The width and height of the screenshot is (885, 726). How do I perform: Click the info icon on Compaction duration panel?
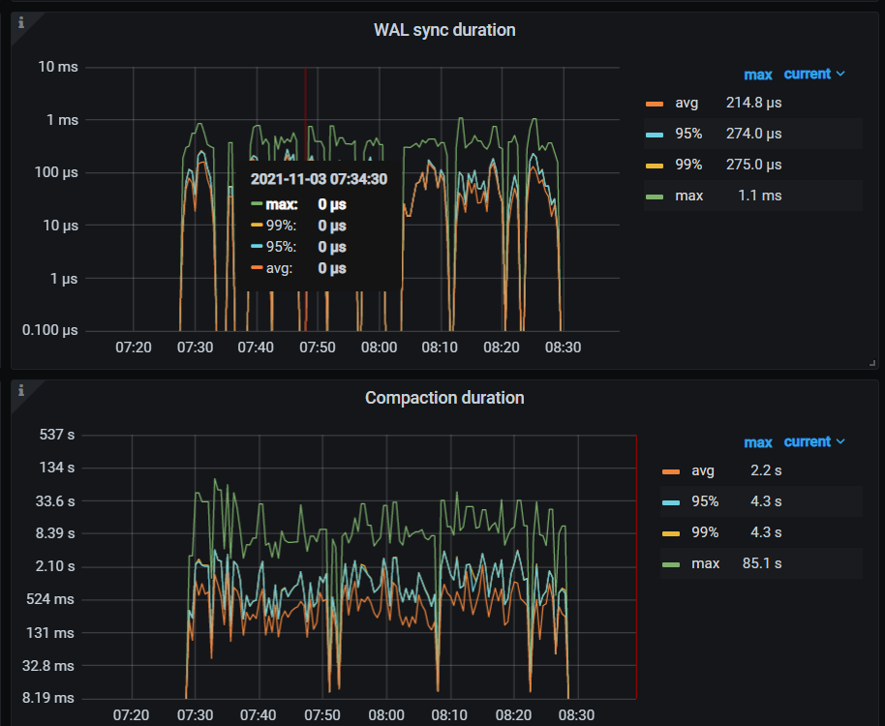[21, 390]
